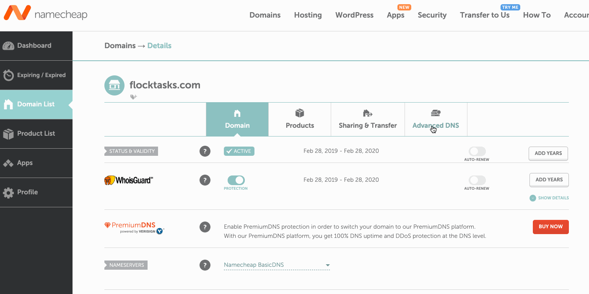Click the Buy Now button for PremiumDNS
The width and height of the screenshot is (589, 294).
point(550,227)
